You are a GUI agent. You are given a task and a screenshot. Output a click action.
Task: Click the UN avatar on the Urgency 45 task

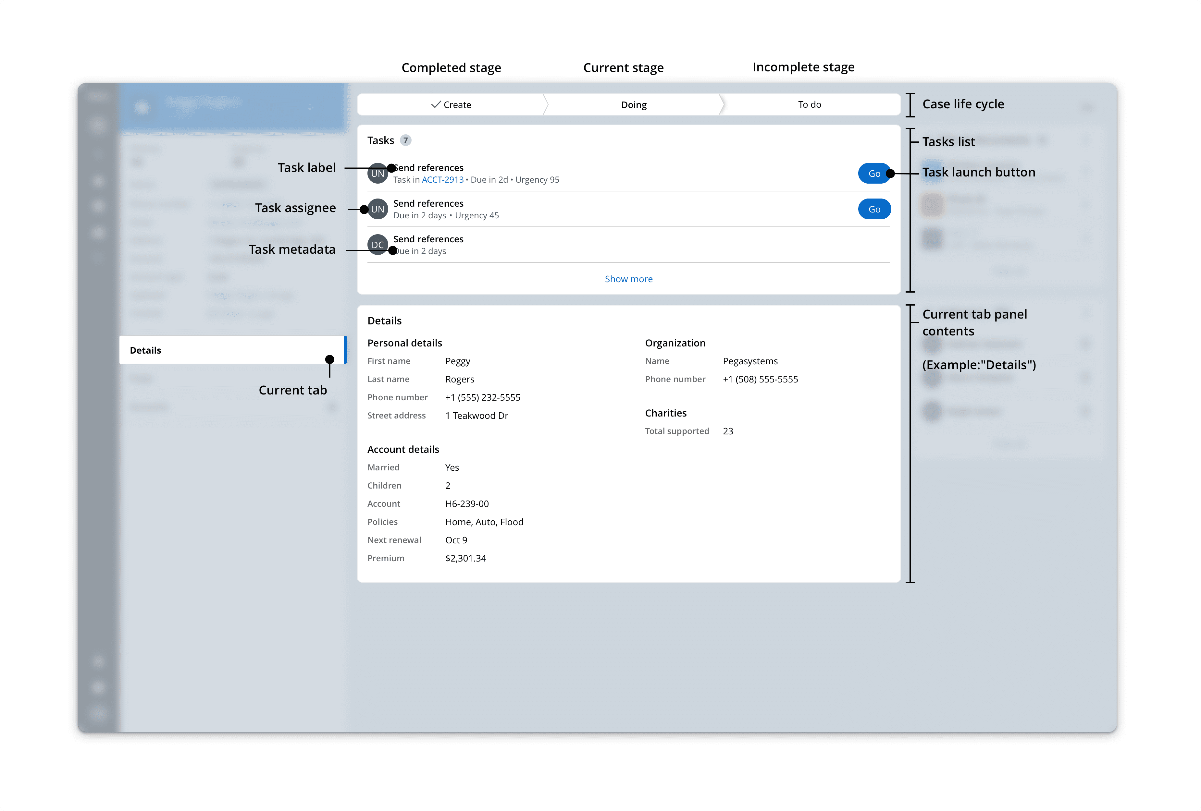tap(378, 209)
